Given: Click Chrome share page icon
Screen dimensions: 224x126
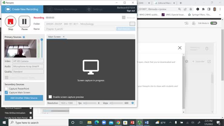Looking at the screenshot, I should click(x=185, y=9).
